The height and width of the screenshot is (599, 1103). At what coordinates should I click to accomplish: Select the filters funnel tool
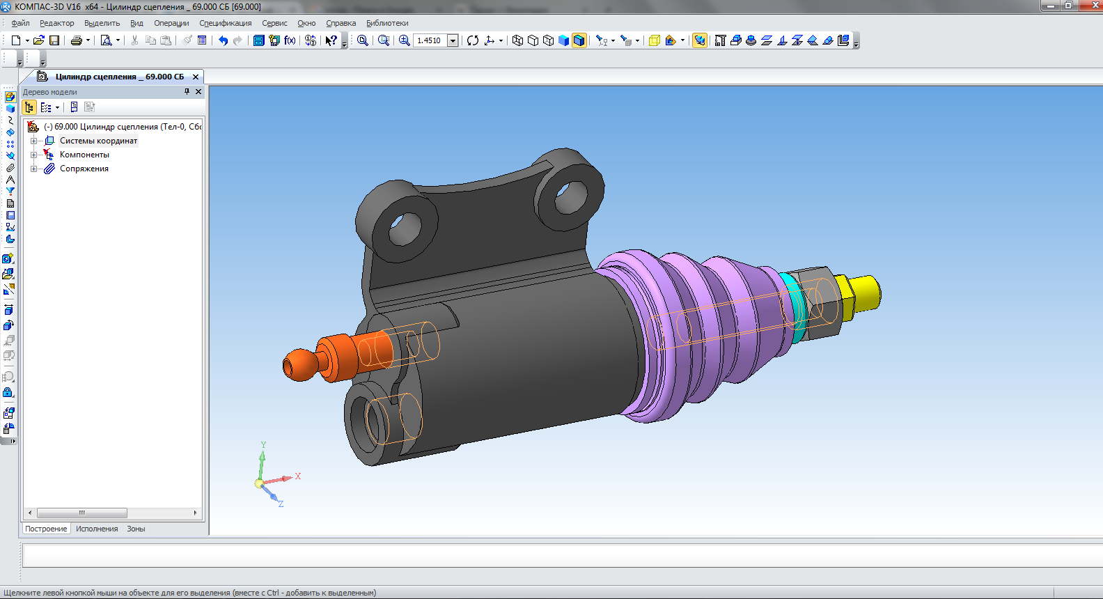10,192
